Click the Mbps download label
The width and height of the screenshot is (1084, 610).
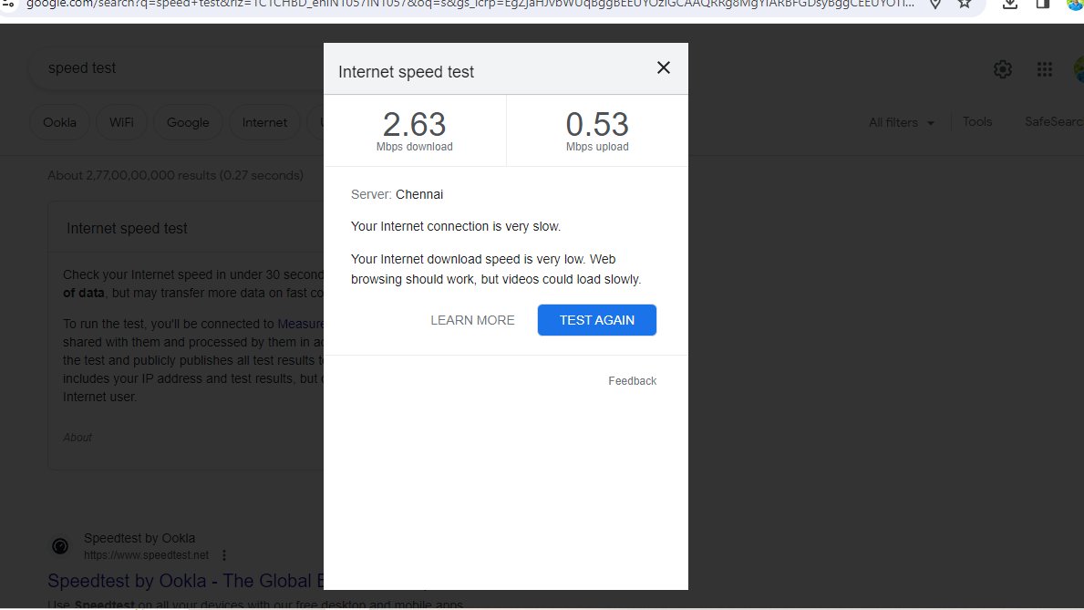[414, 147]
